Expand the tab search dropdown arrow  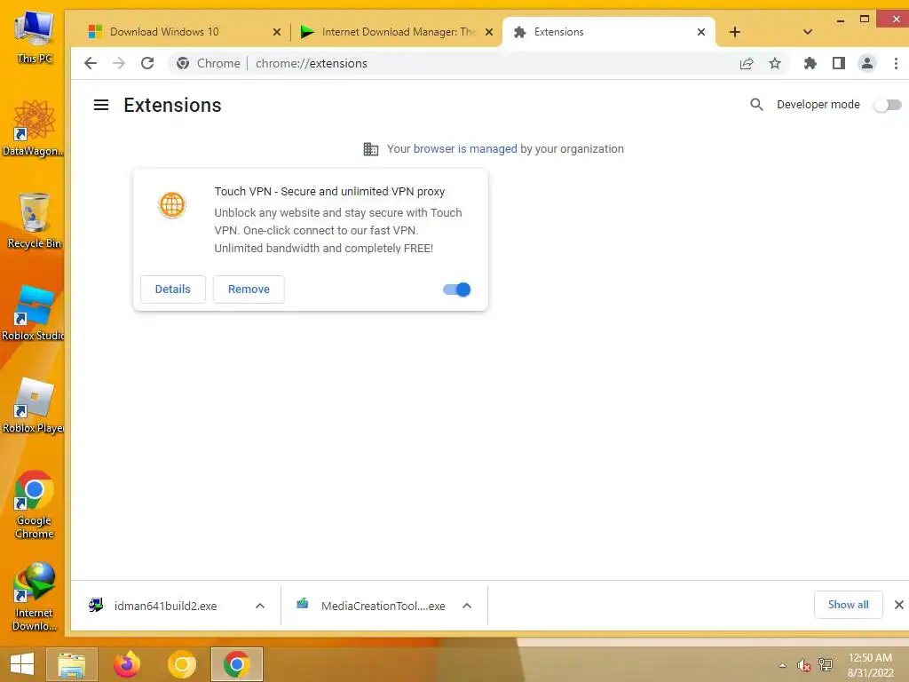coord(808,32)
